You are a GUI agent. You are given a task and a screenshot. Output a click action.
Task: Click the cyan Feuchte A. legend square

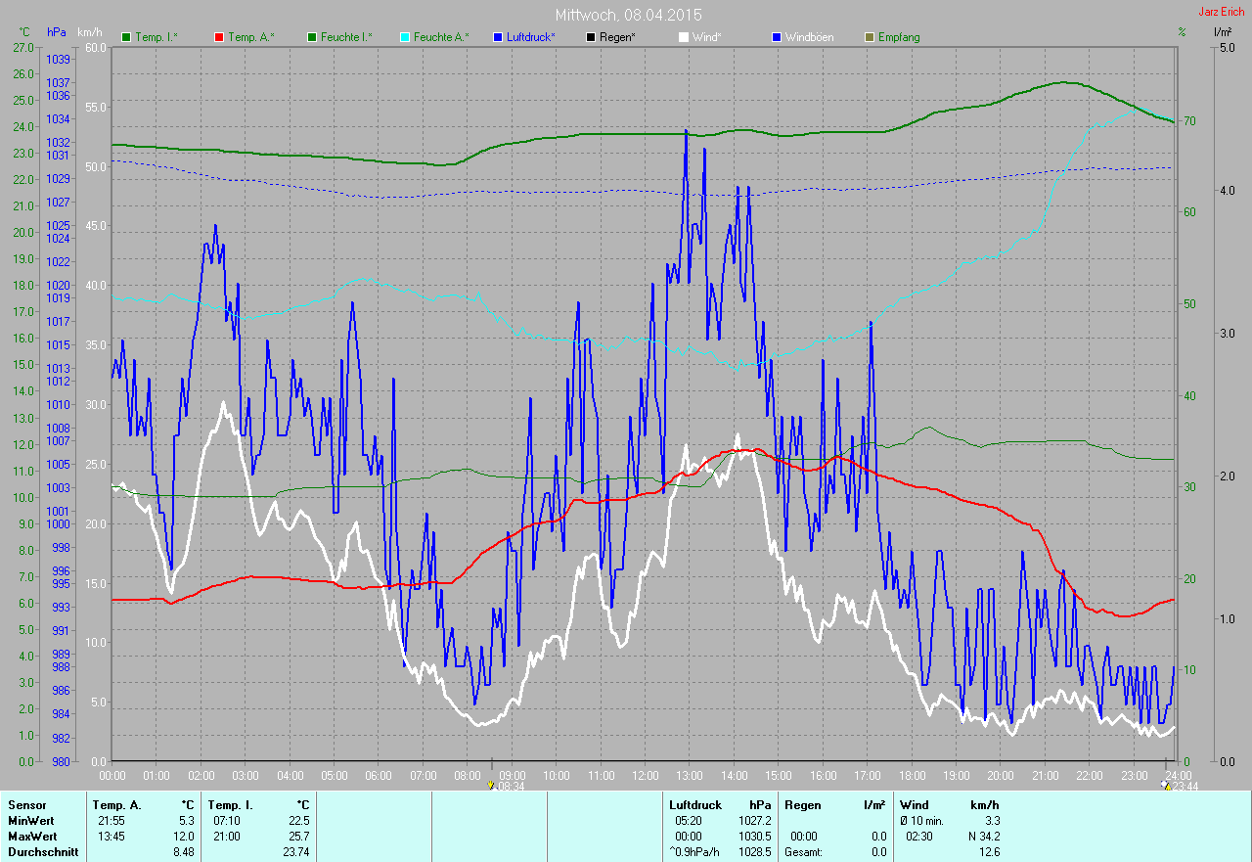(404, 37)
